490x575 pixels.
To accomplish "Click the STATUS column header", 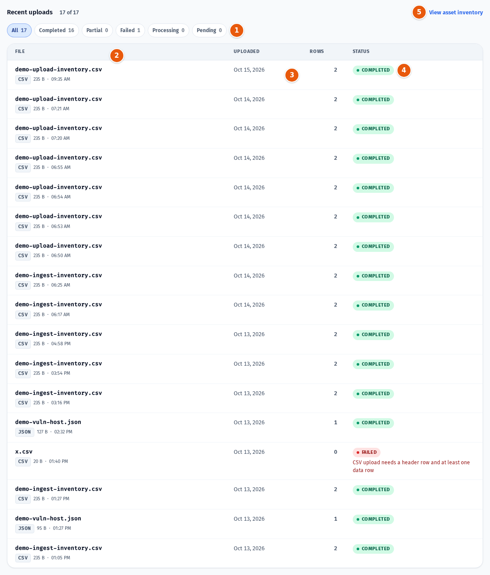I will [361, 52].
